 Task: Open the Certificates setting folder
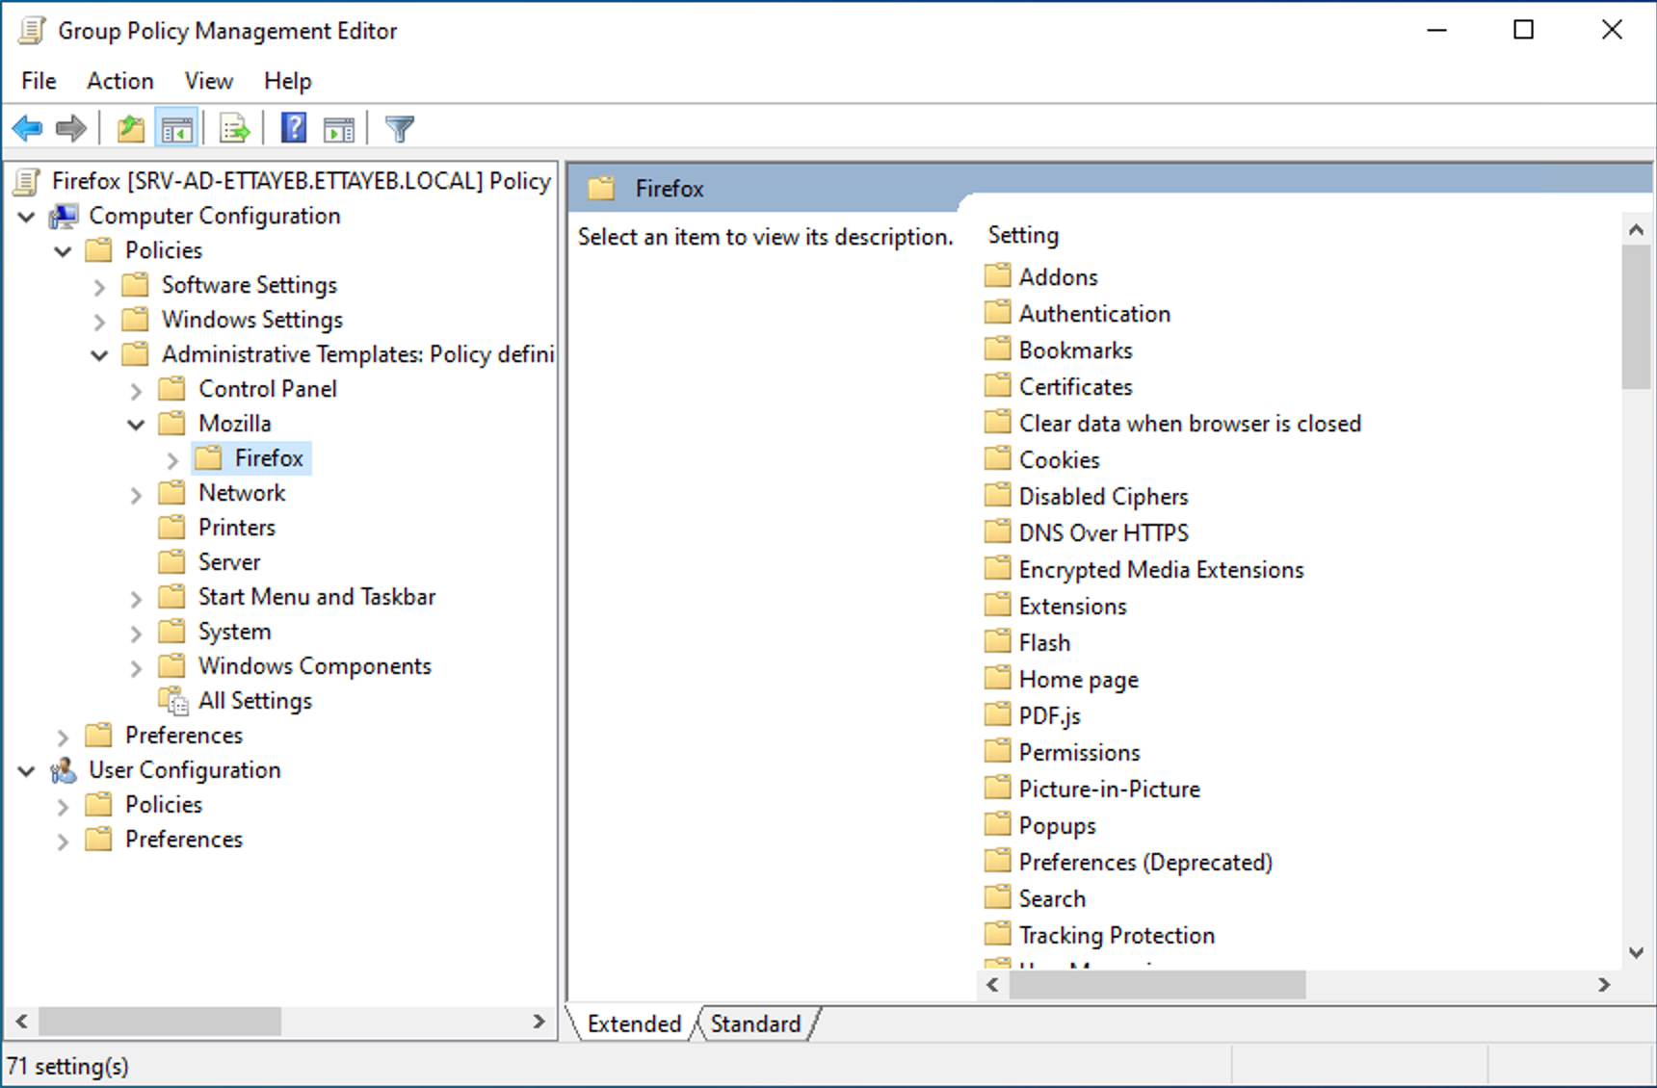pyautogui.click(x=1076, y=387)
